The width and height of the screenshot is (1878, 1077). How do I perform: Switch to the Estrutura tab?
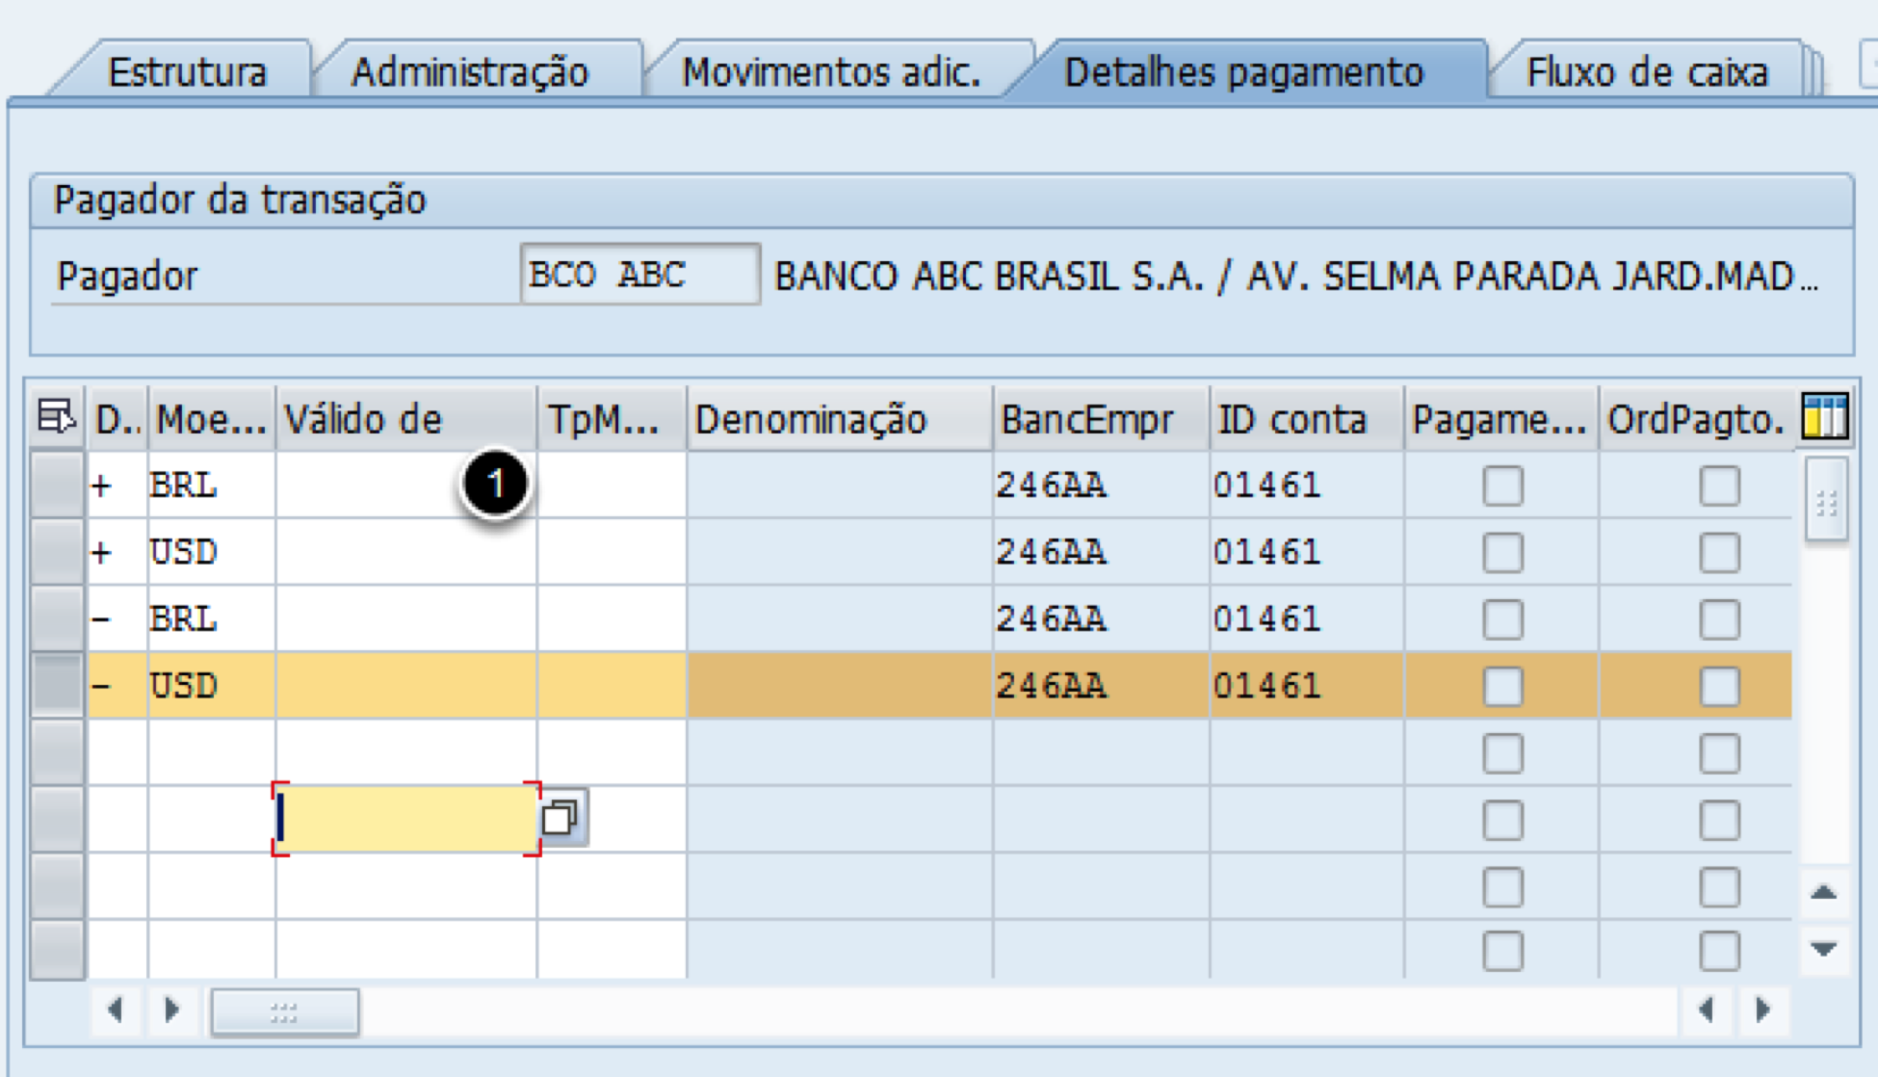coord(187,73)
